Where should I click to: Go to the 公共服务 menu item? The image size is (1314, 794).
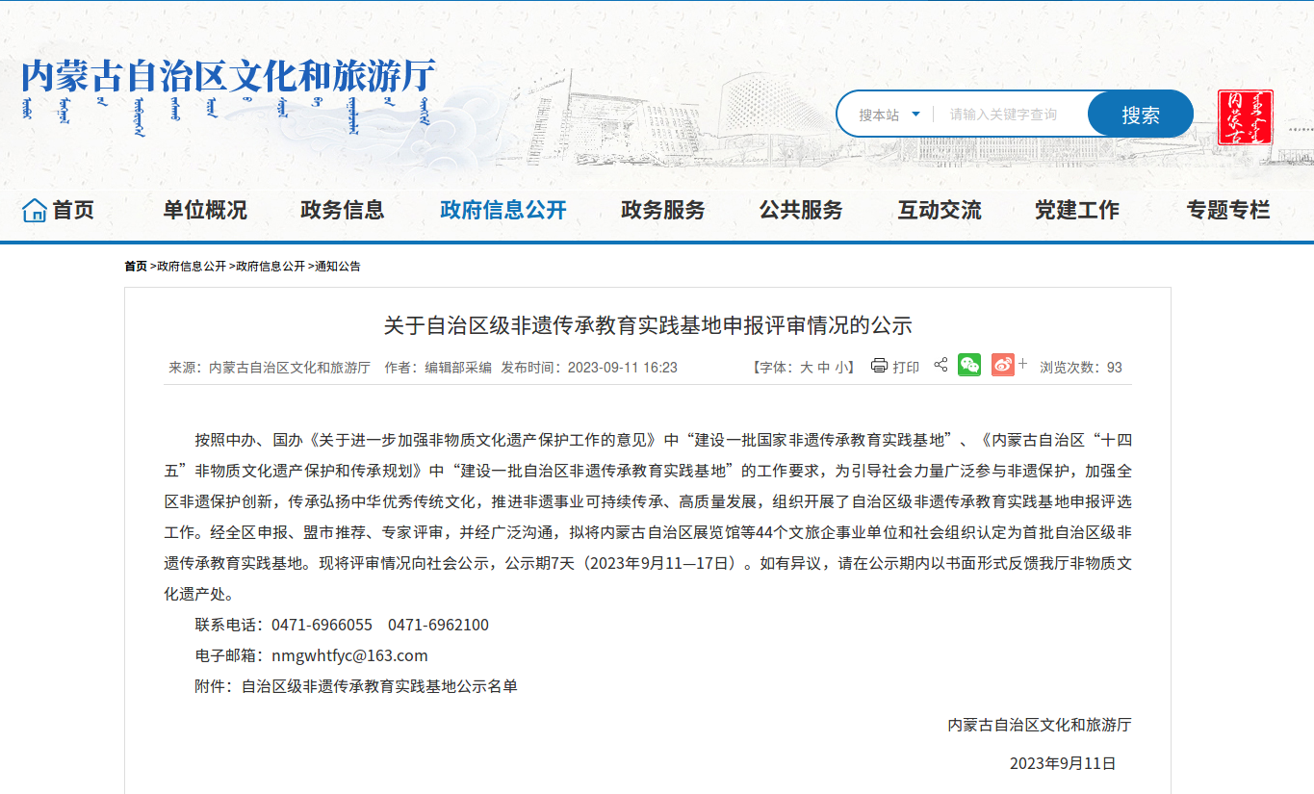tap(800, 210)
